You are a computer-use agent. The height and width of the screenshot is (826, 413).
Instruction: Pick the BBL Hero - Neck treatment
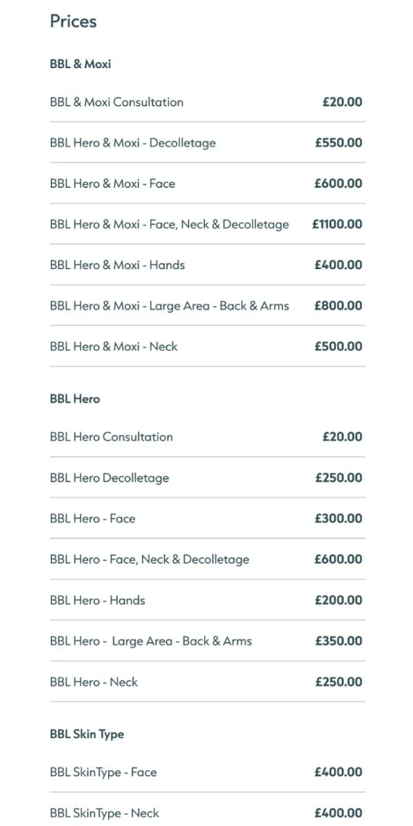94,682
